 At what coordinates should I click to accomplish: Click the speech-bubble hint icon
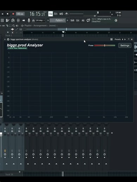pos(88,20)
